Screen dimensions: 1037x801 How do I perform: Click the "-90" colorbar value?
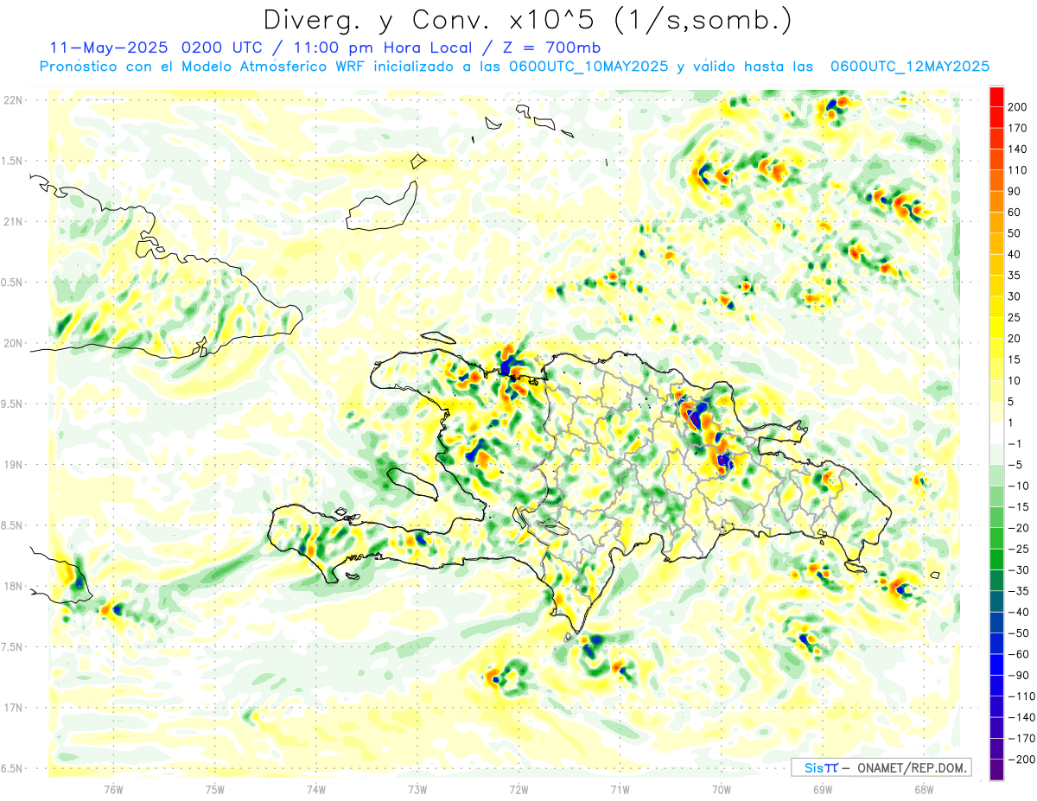(x=1017, y=676)
